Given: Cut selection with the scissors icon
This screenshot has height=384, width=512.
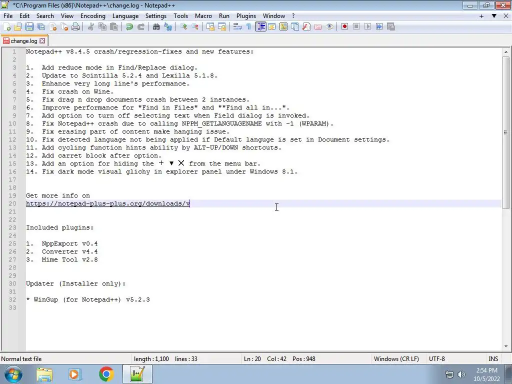Looking at the screenshot, I should 91,27.
